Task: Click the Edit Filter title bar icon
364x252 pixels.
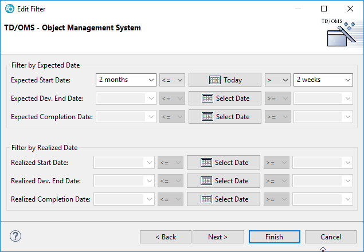Action: 9,9
